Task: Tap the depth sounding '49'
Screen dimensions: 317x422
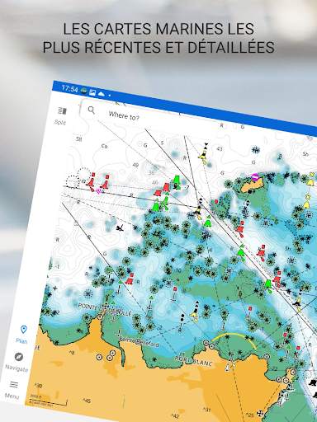Action: (135, 165)
